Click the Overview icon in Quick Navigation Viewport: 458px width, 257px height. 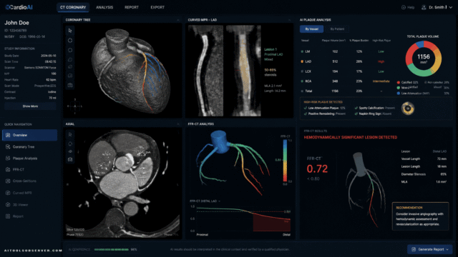(8, 135)
